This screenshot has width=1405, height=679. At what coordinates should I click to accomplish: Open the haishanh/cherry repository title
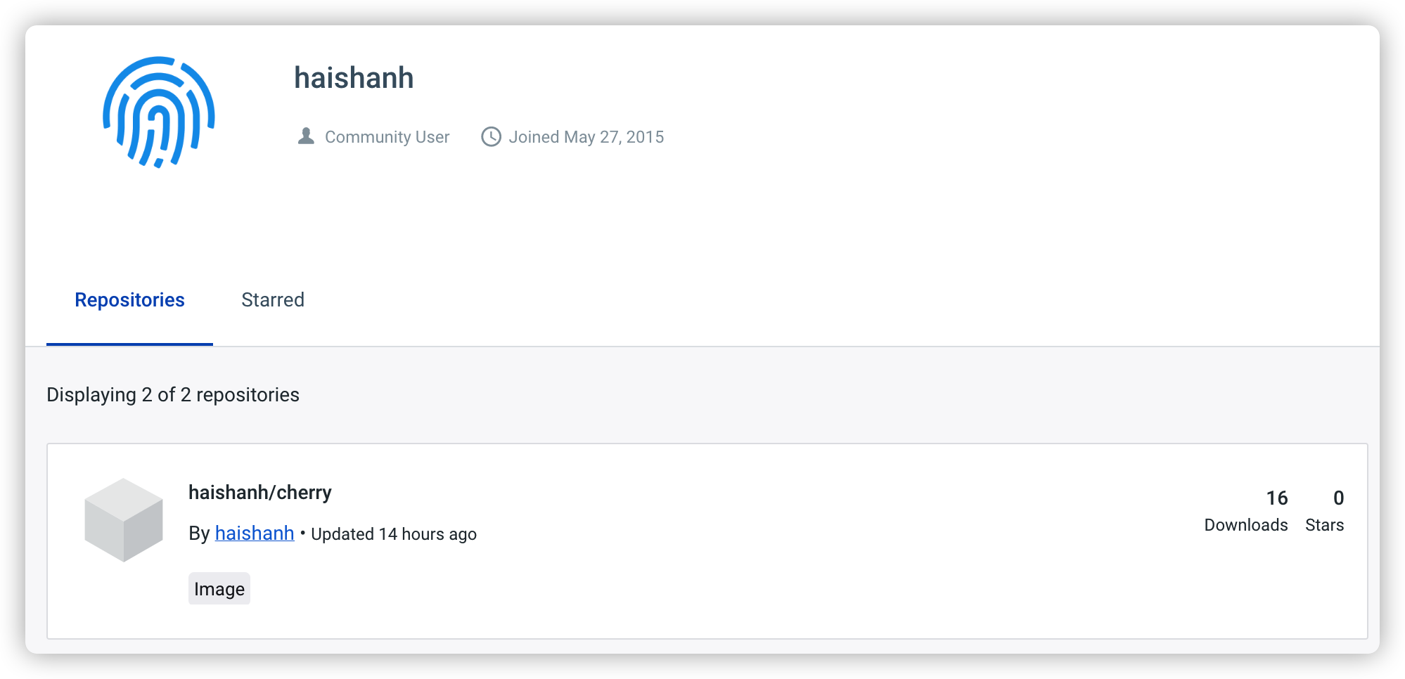pos(260,492)
